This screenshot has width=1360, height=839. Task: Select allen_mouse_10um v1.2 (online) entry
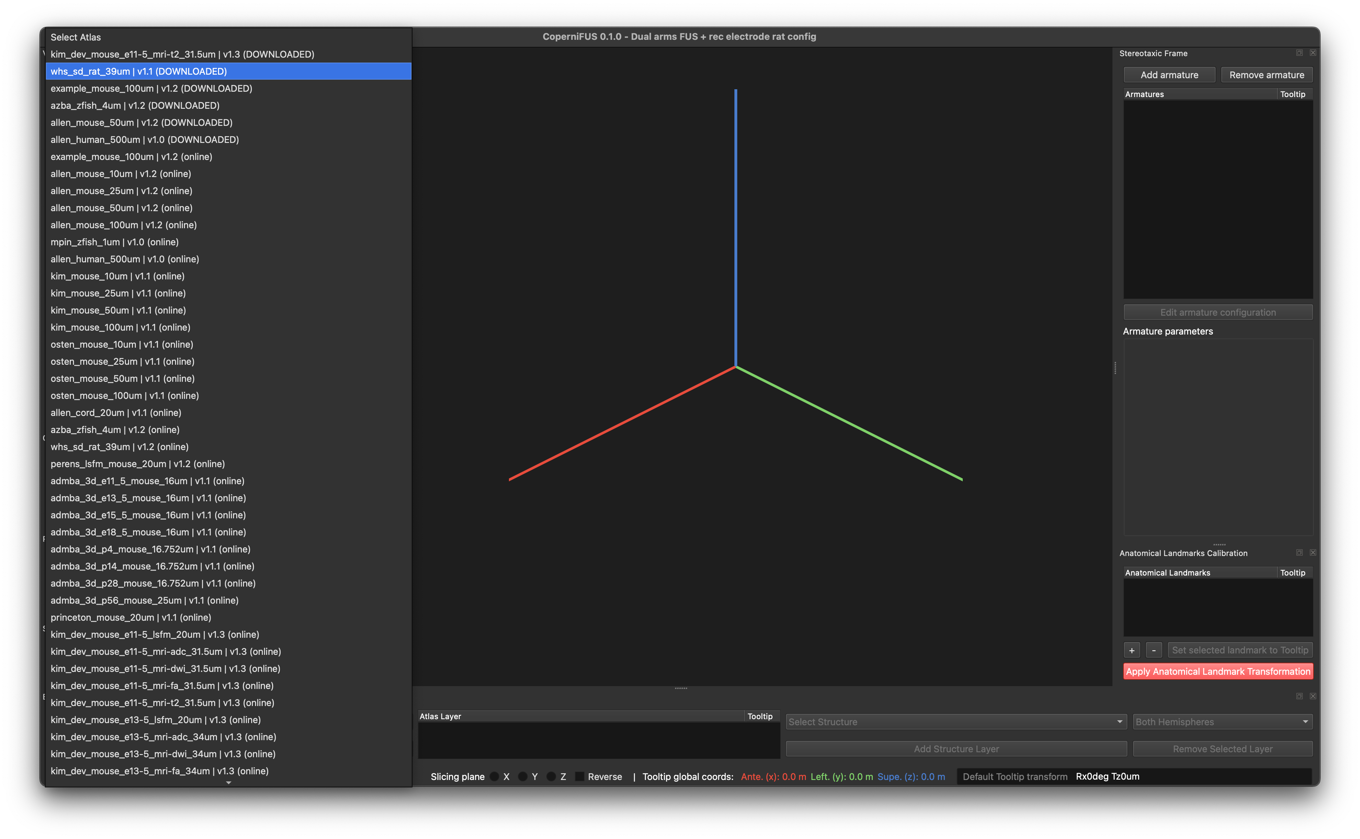[x=228, y=174]
